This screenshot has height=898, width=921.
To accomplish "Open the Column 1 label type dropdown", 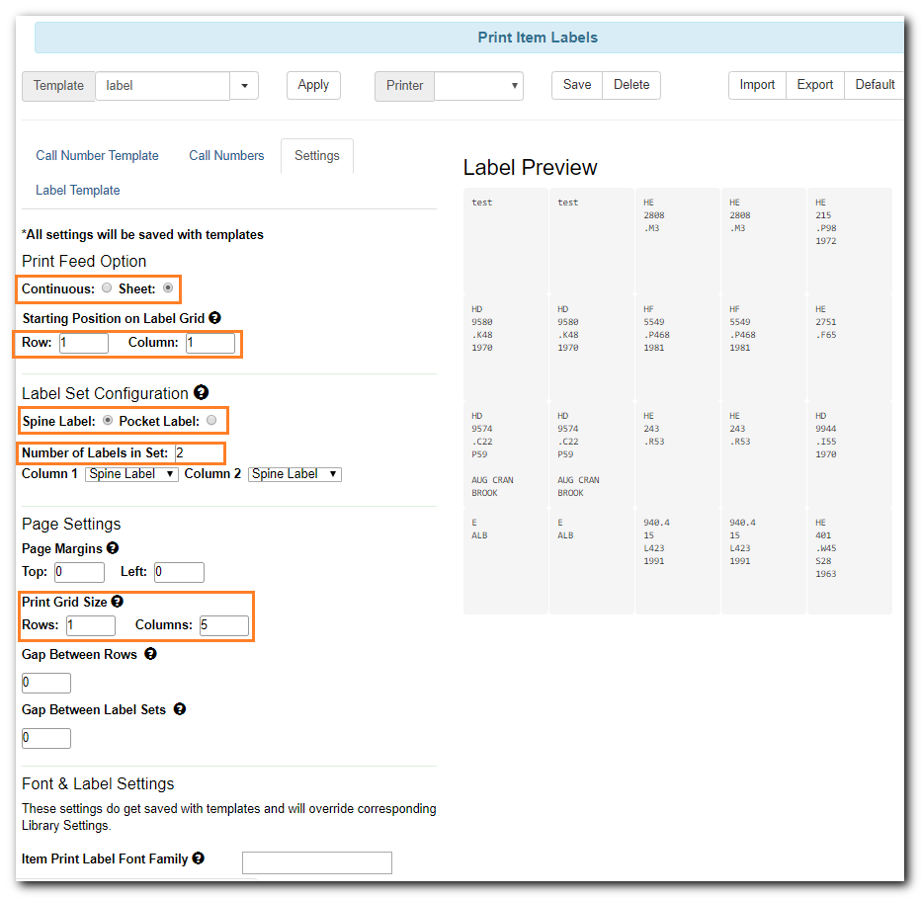I will click(131, 474).
